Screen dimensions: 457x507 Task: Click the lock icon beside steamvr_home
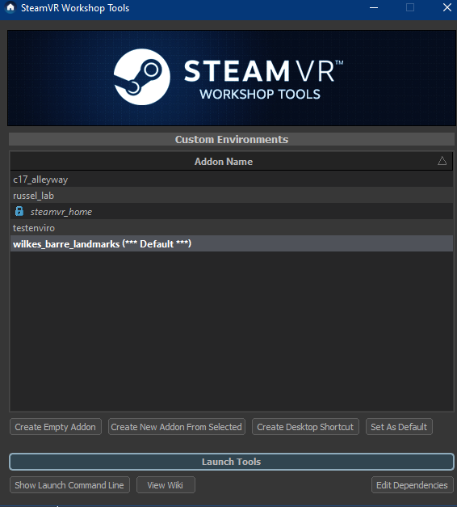pos(19,212)
